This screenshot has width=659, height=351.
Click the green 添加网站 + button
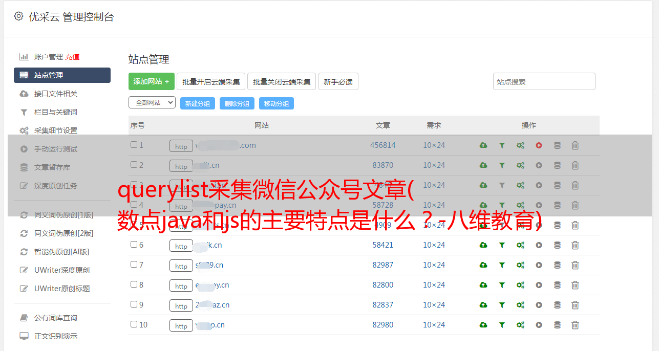pyautogui.click(x=152, y=81)
